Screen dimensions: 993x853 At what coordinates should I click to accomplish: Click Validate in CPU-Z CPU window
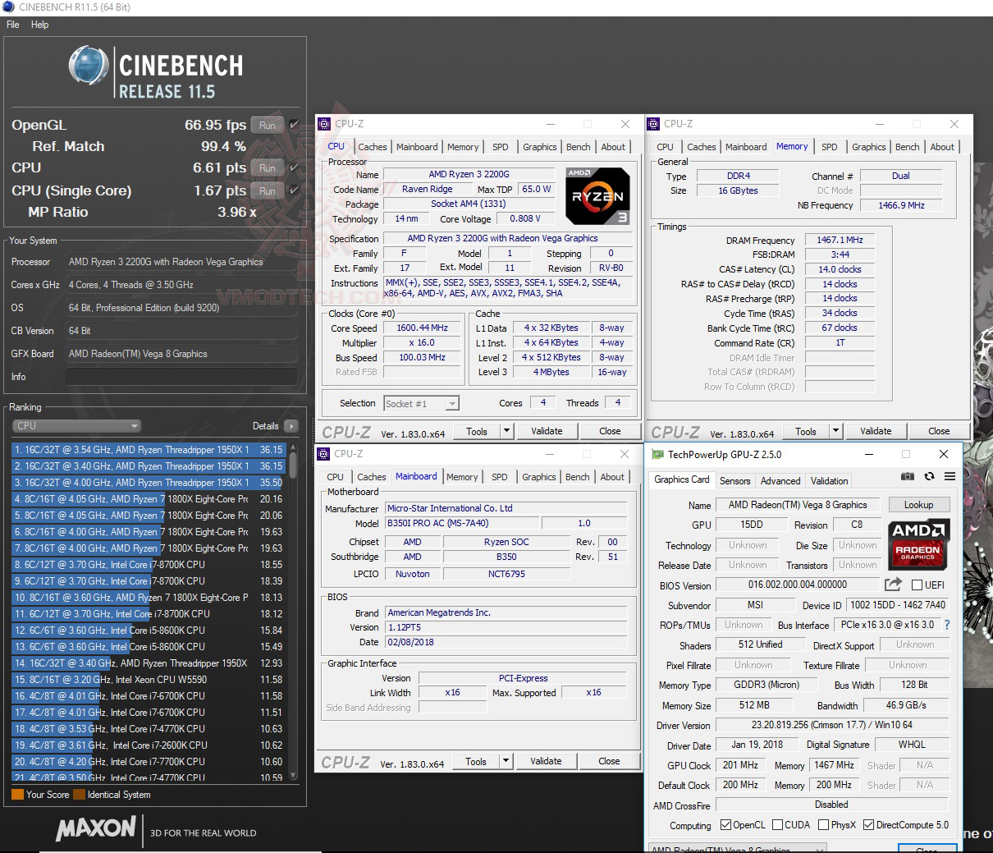(x=547, y=431)
